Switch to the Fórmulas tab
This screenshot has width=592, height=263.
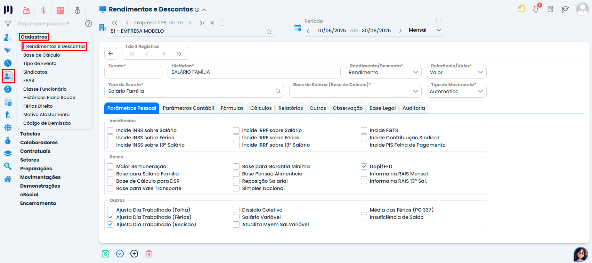(232, 108)
